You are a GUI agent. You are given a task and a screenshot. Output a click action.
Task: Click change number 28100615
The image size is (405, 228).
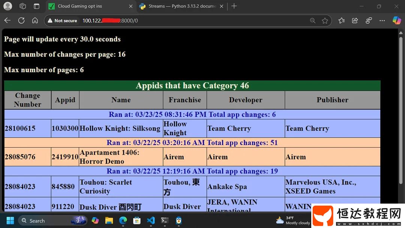(28, 128)
